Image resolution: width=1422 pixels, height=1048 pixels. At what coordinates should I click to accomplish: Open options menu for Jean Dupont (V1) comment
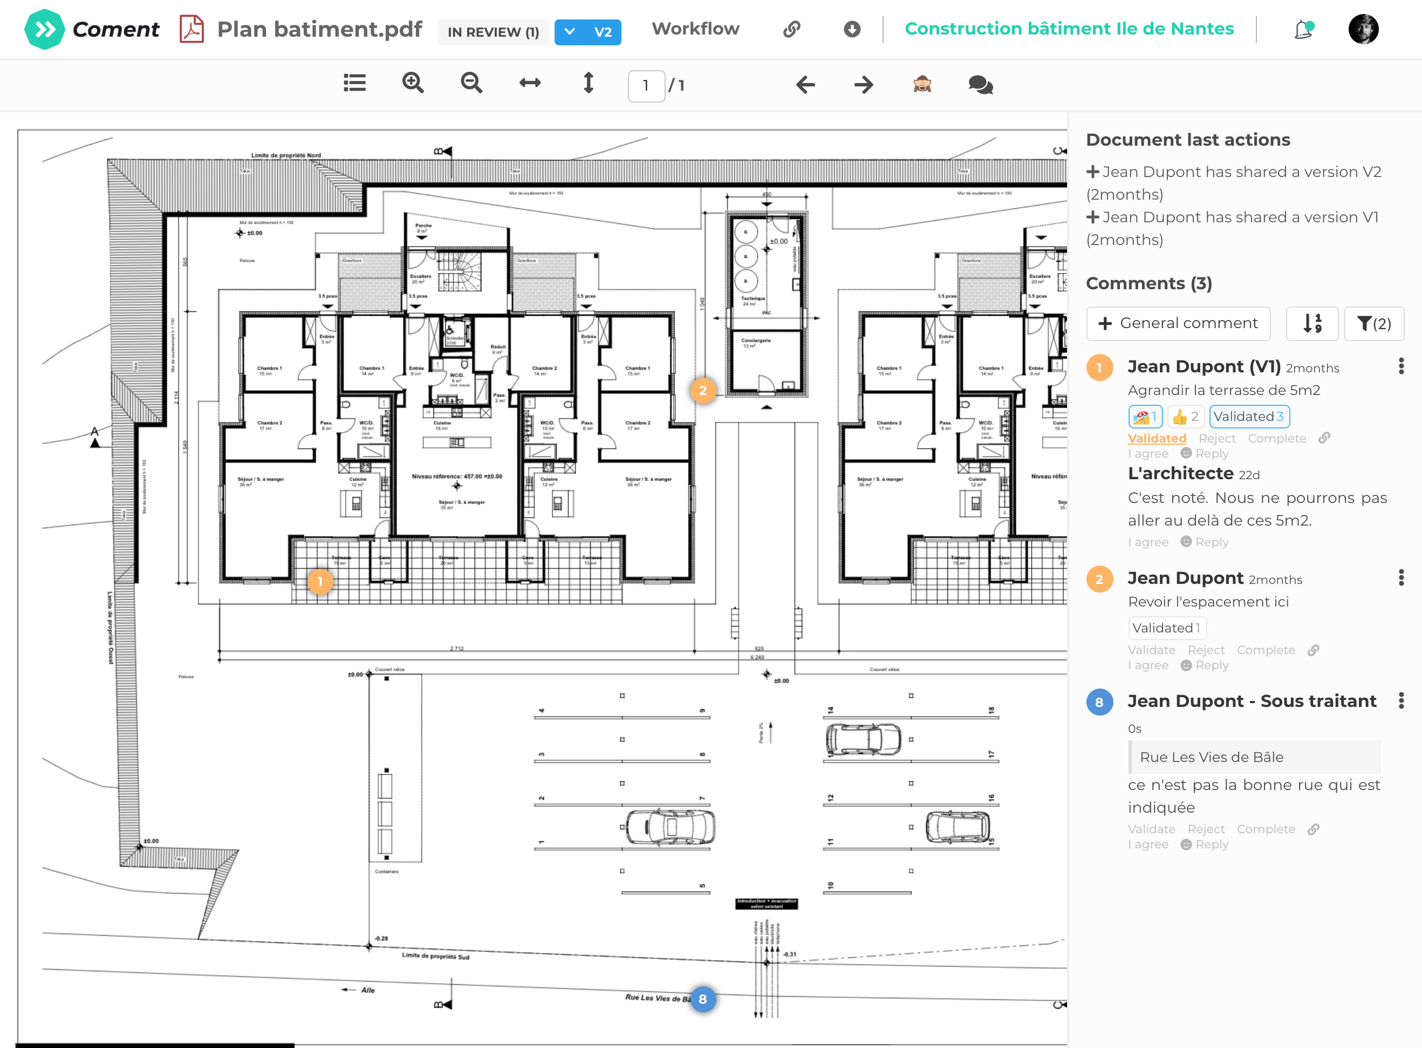(1401, 366)
